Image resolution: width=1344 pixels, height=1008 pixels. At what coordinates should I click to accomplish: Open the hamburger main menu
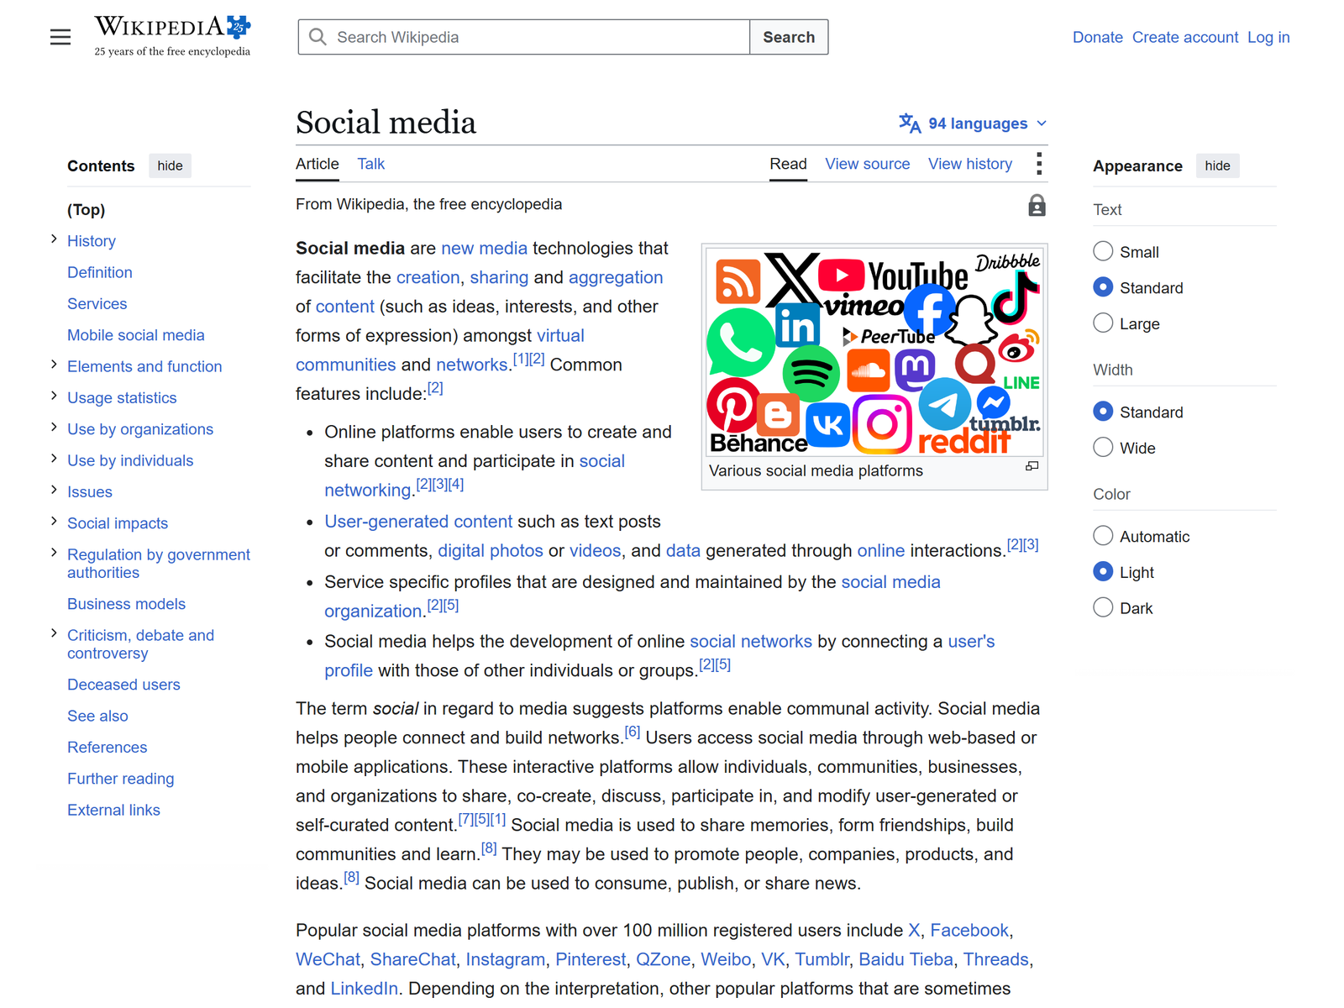click(60, 37)
